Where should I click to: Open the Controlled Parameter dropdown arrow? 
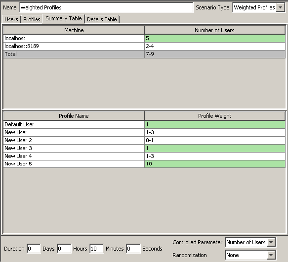tap(271, 242)
